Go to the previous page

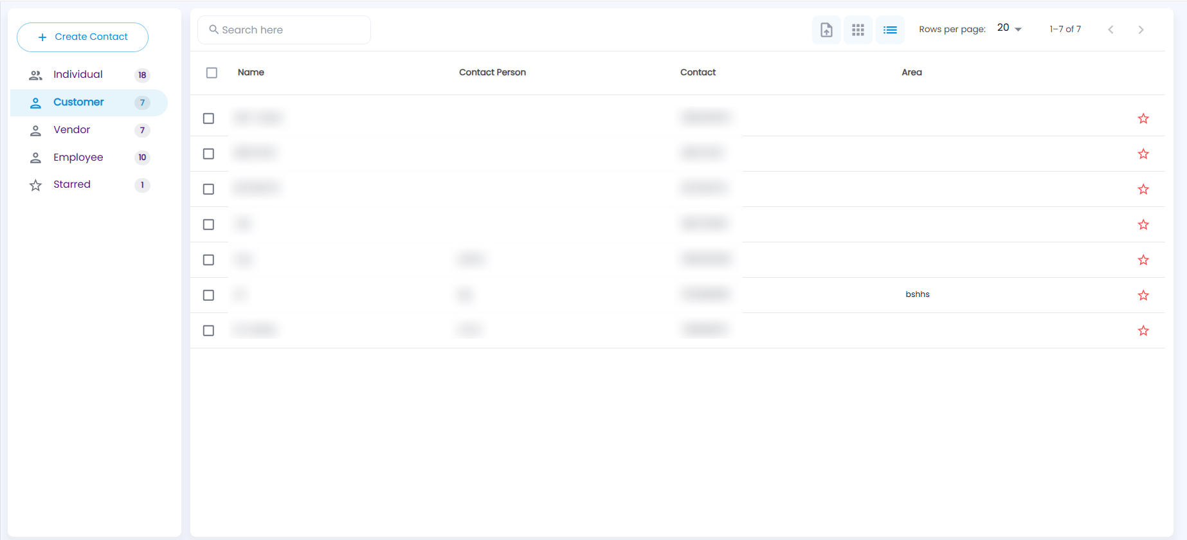tap(1110, 30)
